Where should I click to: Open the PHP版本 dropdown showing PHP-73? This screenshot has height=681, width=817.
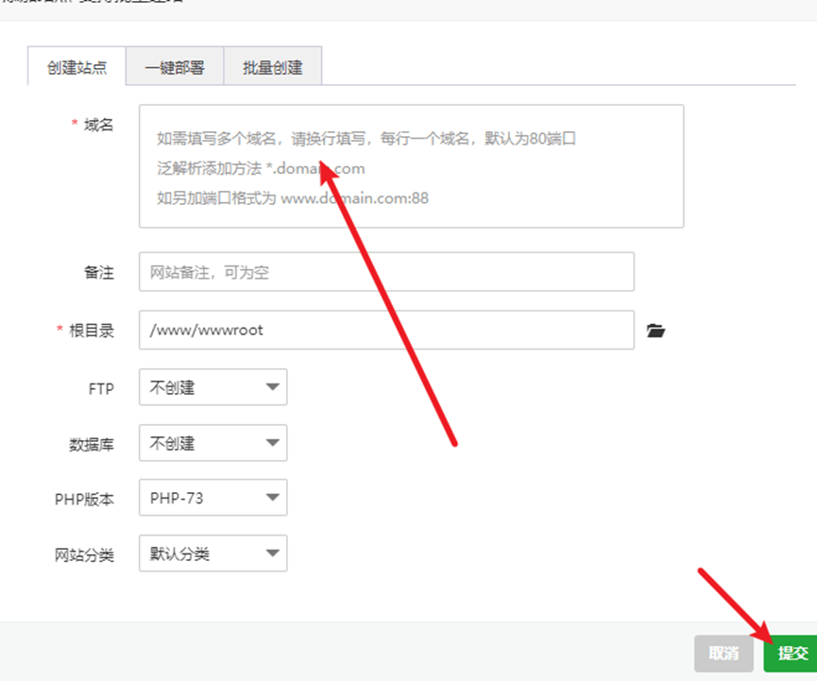213,498
